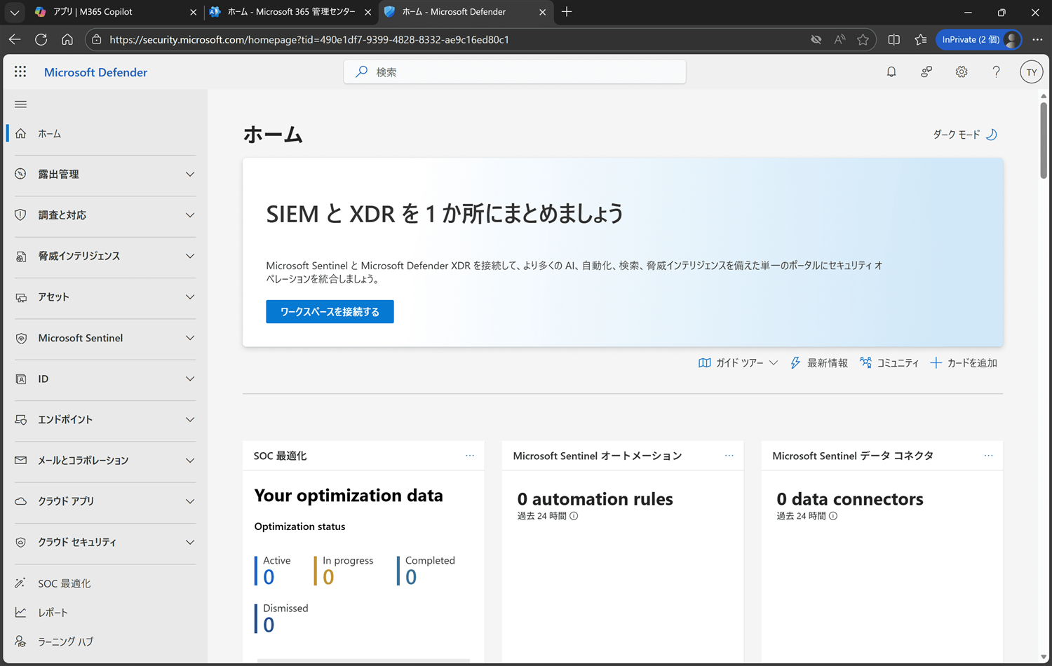Image resolution: width=1052 pixels, height=666 pixels.
Task: Collapse the navigation hamburger menu
Action: (x=21, y=104)
